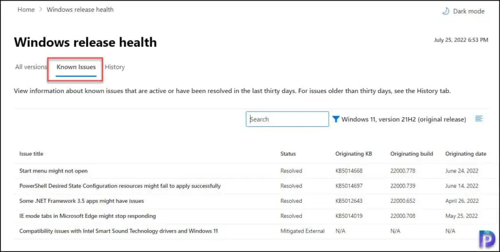This screenshot has width=500, height=252.
Task: Open the History tab
Action: coord(115,67)
